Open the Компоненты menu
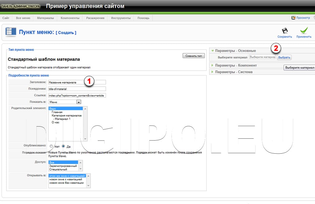The image size is (315, 204). [x=70, y=18]
